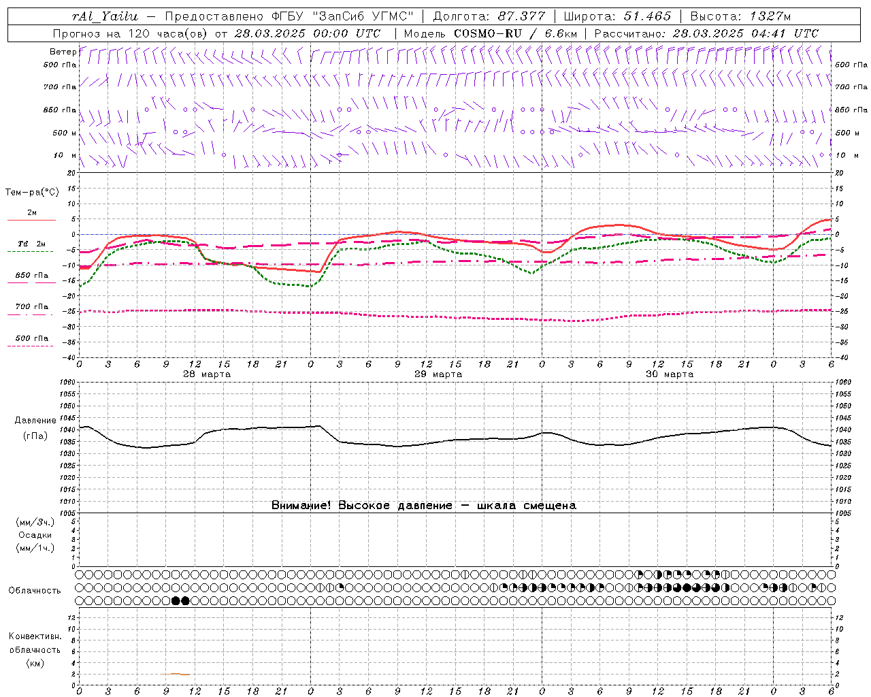
Task: Click the '(мм/3ч.)' precipitation unit label
Action: [x=35, y=522]
